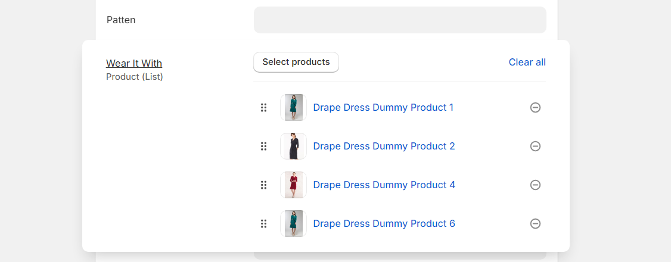The width and height of the screenshot is (671, 262).
Task: Open Drape Dress Dummy Product 1 link
Action: (x=383, y=107)
